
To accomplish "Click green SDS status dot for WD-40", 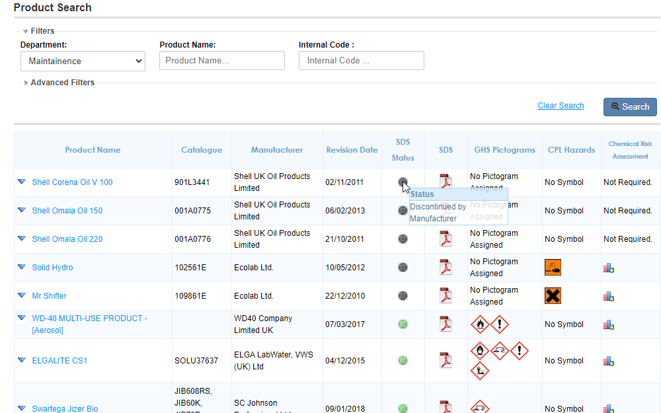I will [403, 324].
